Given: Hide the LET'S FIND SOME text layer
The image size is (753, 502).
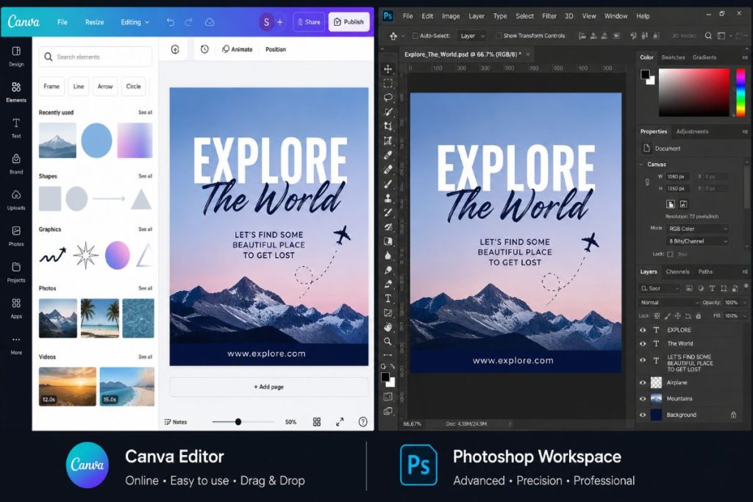Looking at the screenshot, I should [643, 360].
